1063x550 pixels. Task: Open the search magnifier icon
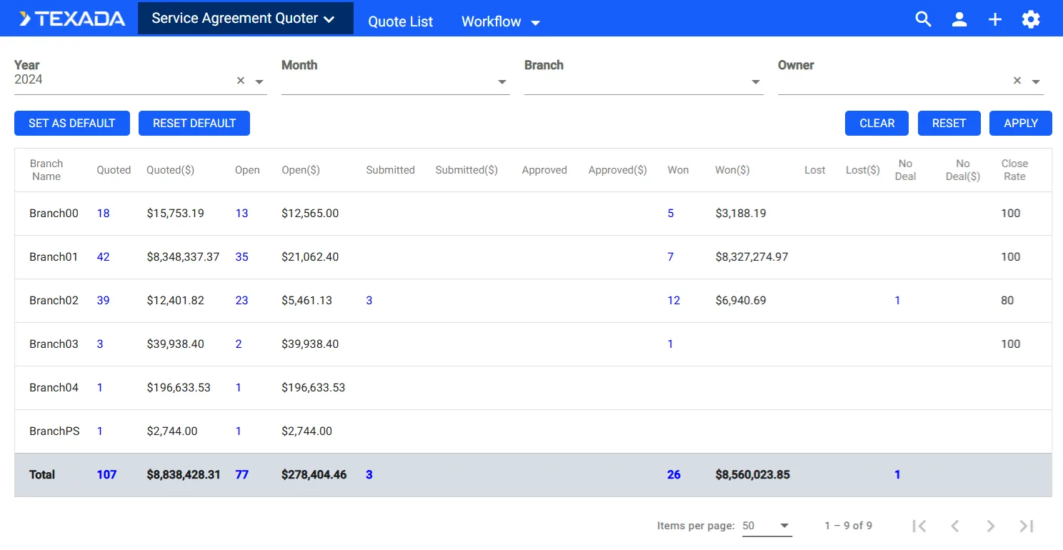click(923, 19)
